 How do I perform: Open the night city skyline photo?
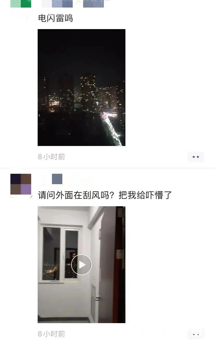82,88
